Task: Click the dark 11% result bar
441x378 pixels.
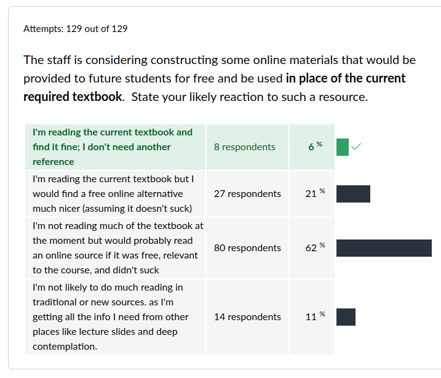Action: pos(346,317)
